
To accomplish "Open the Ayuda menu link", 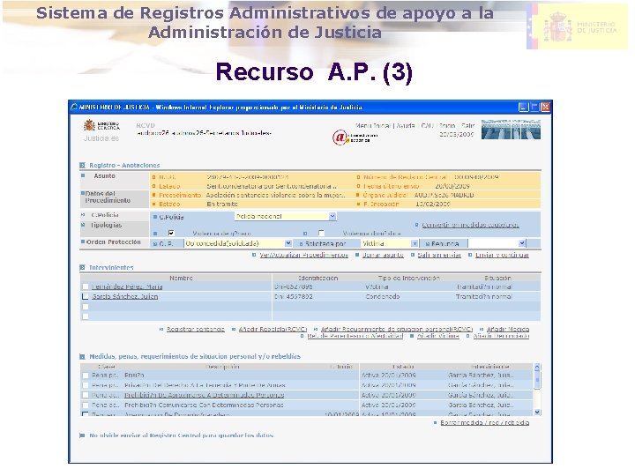I will pos(405,125).
